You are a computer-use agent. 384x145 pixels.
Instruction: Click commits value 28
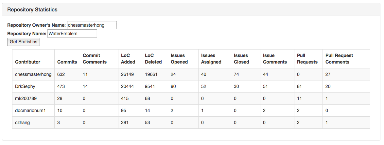(60, 99)
